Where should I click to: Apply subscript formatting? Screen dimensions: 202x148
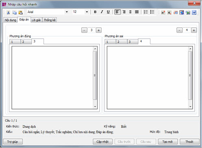click(169, 13)
